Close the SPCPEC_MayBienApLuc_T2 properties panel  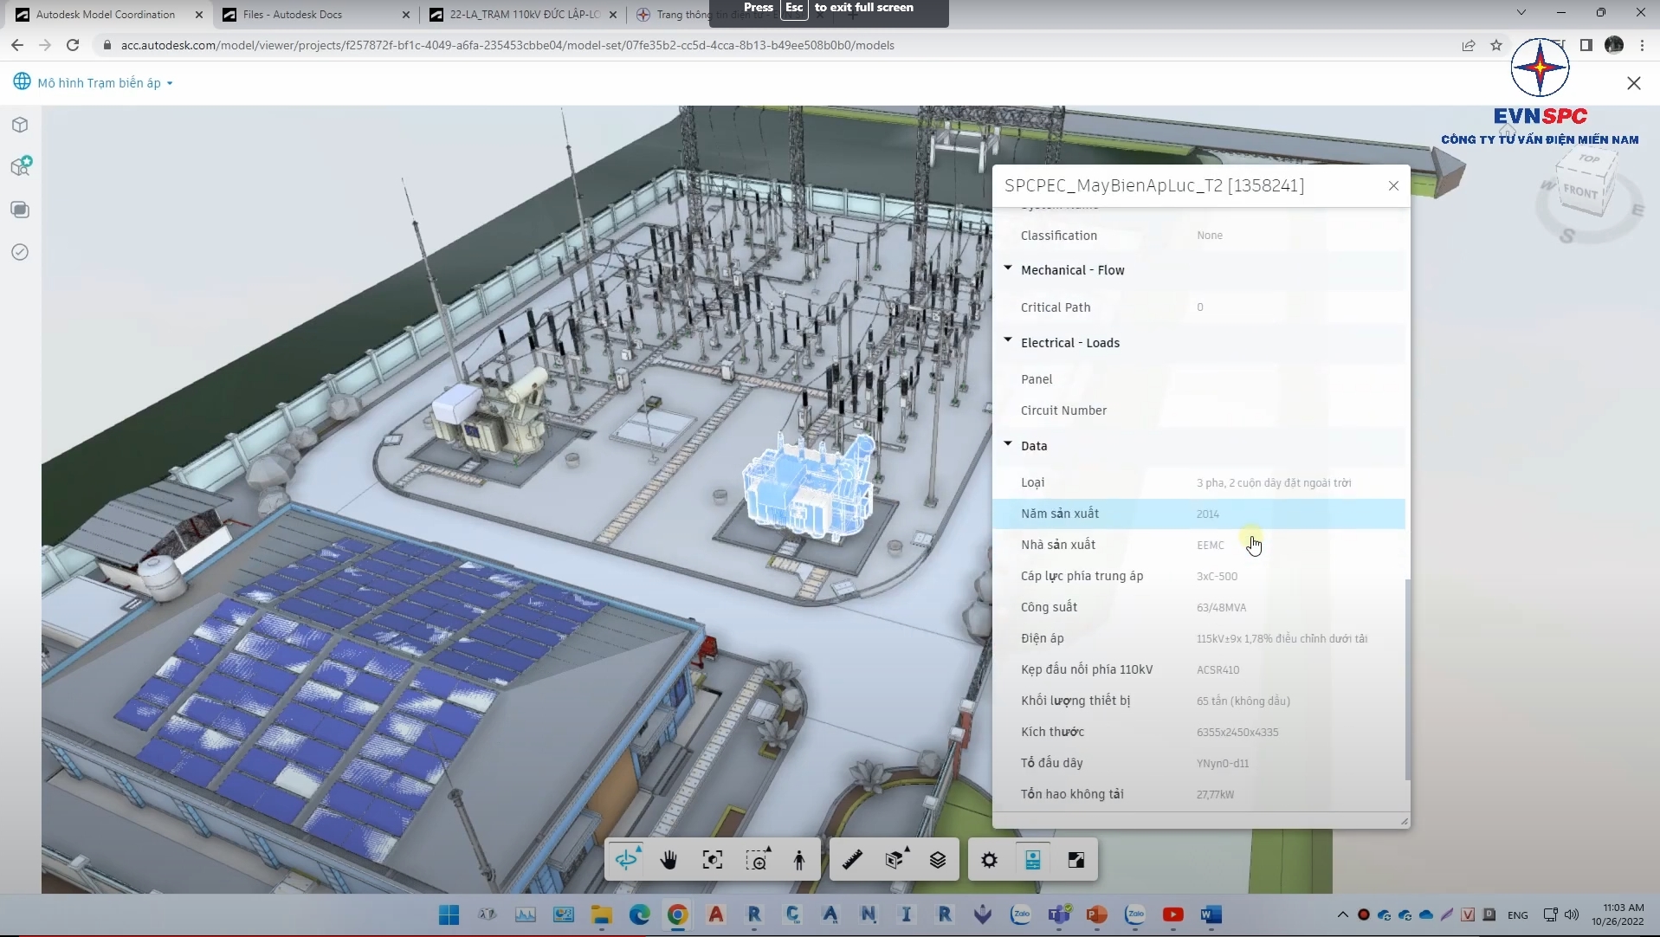click(1393, 186)
